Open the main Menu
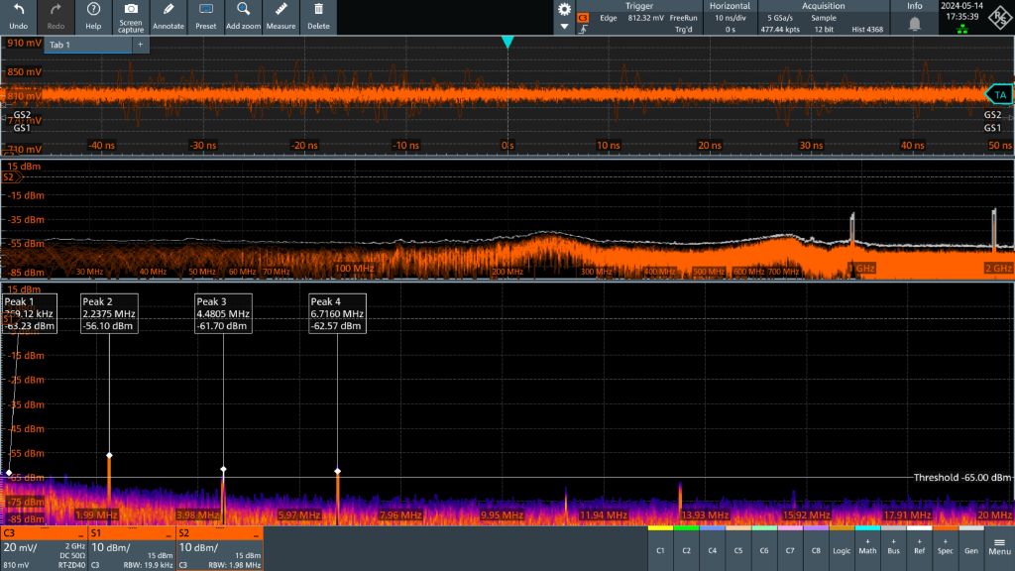Screen dimensions: 1015x571 (999, 547)
